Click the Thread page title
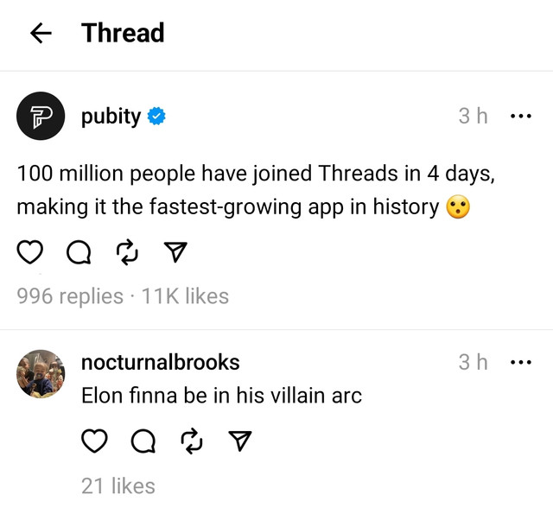 123,34
